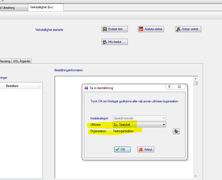The height and width of the screenshot is (180, 222).
Task: Click the Avsluta verkst button
Action: [x=151, y=29]
